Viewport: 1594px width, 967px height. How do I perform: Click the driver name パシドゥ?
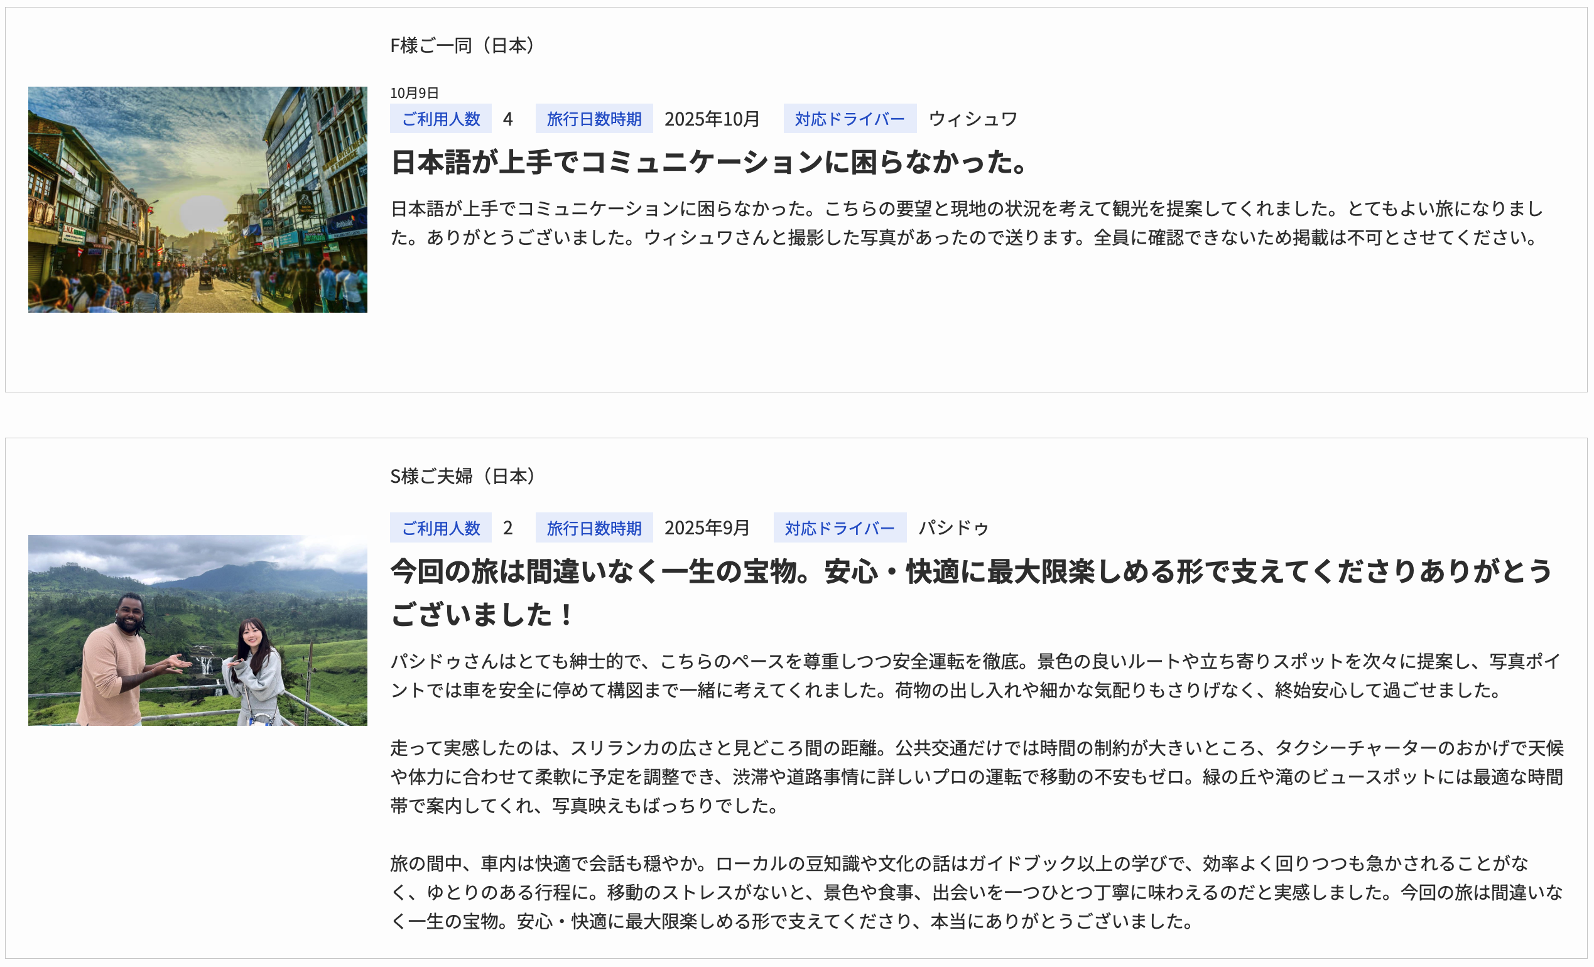tap(953, 528)
